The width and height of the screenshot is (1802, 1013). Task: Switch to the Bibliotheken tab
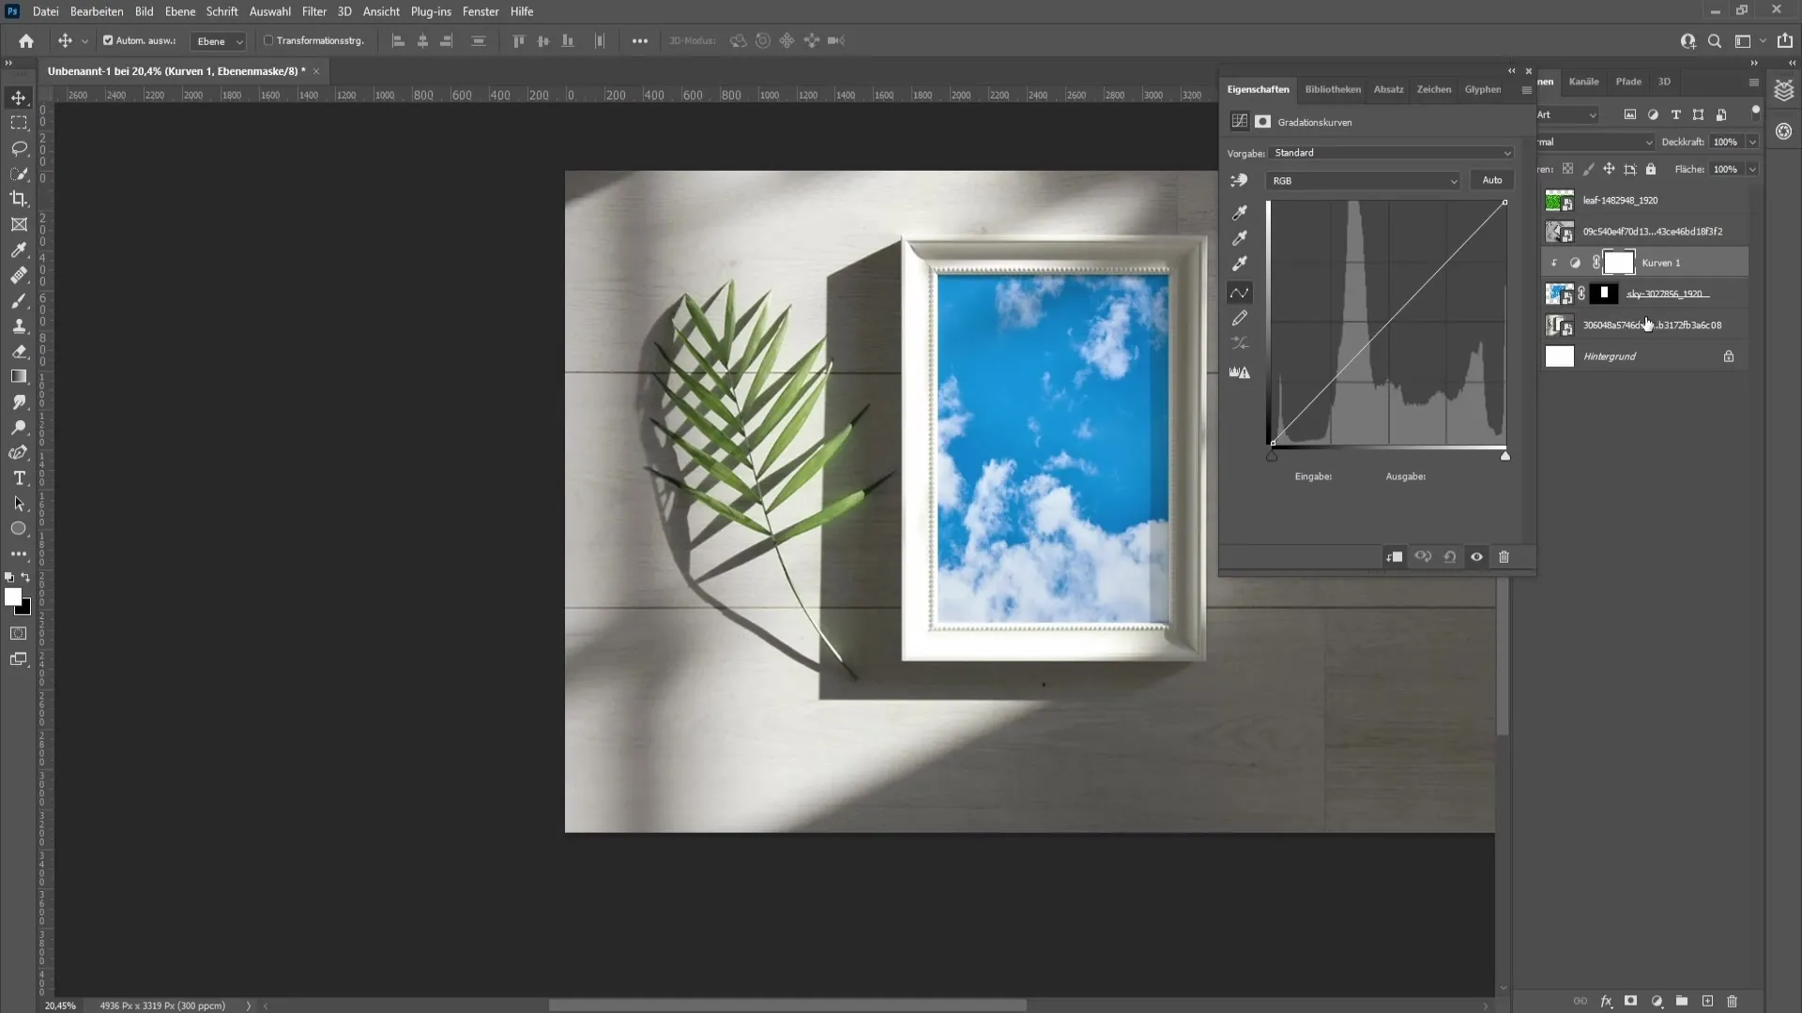tap(1333, 89)
